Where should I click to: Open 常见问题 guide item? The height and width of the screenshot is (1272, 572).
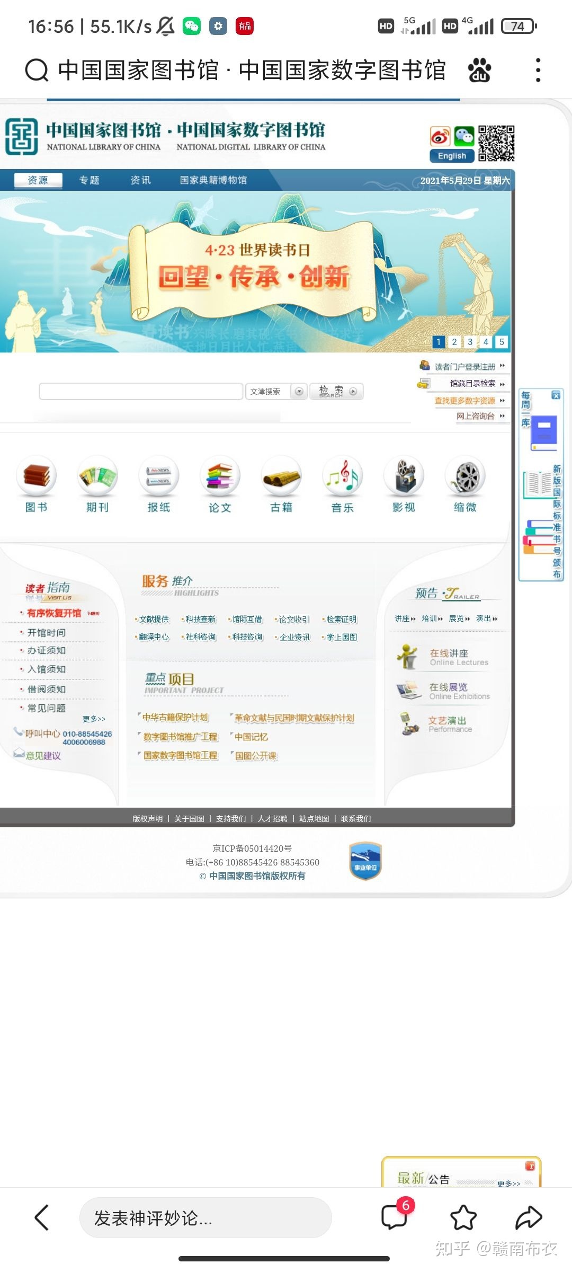pos(47,708)
